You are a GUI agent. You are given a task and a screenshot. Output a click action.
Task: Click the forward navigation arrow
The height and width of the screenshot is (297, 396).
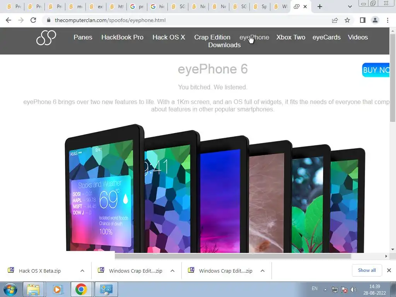click(21, 20)
